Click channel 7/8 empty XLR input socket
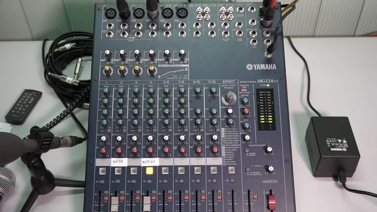 182,13
